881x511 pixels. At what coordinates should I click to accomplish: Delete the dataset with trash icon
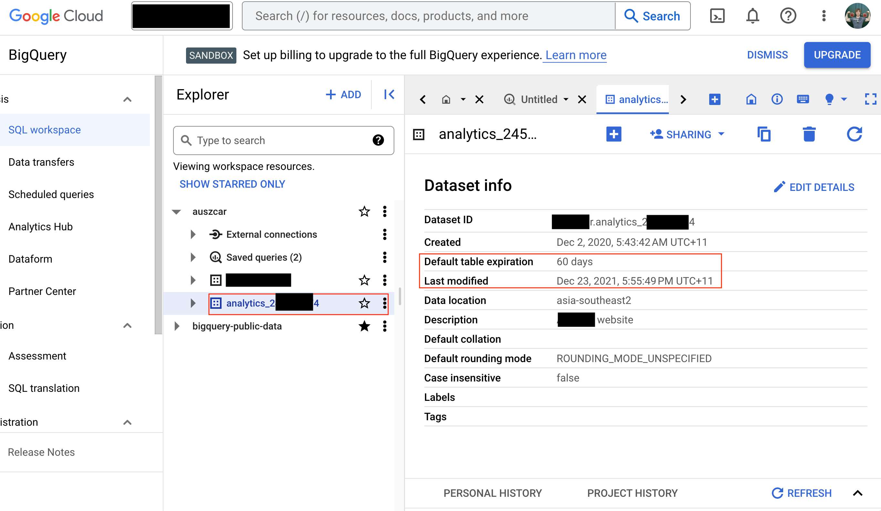(809, 134)
